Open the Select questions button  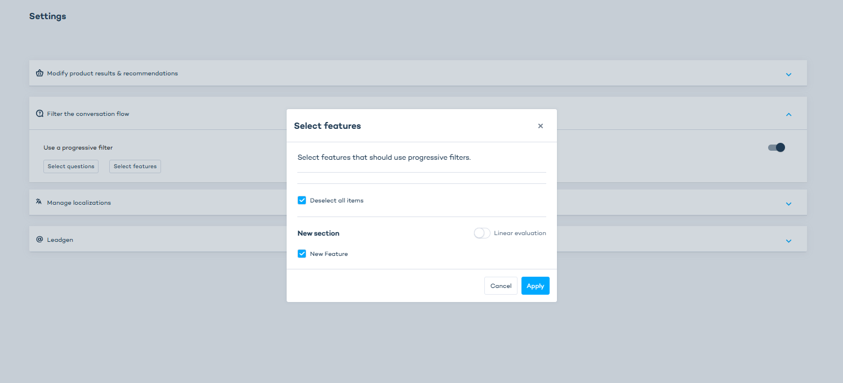(x=71, y=166)
